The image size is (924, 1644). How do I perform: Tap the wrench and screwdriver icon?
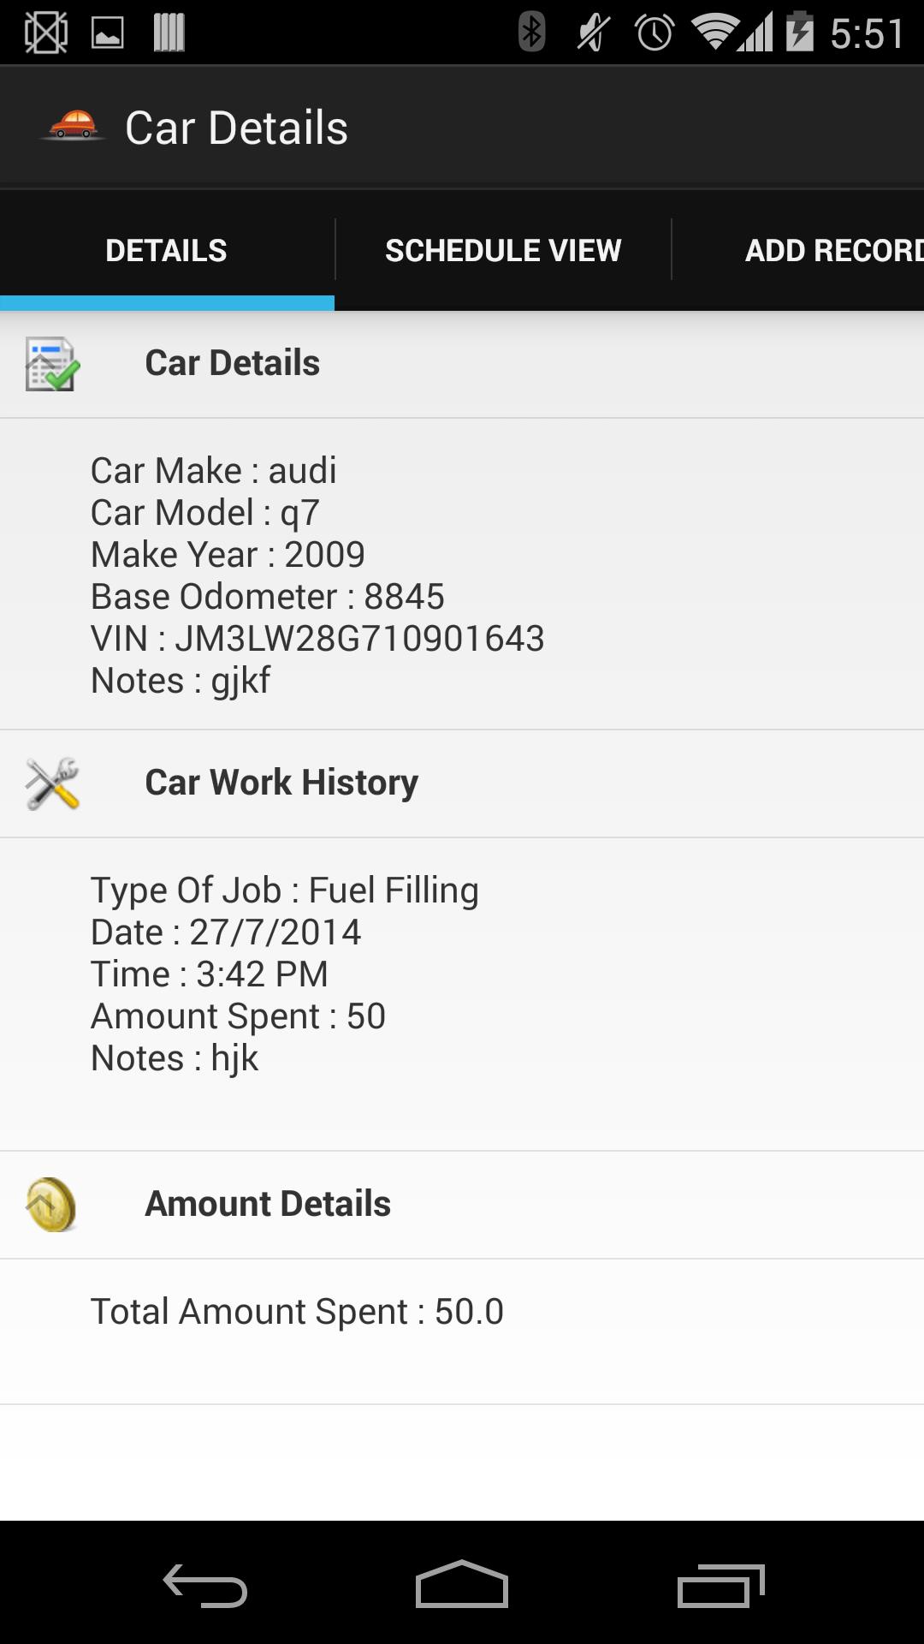click(x=53, y=783)
